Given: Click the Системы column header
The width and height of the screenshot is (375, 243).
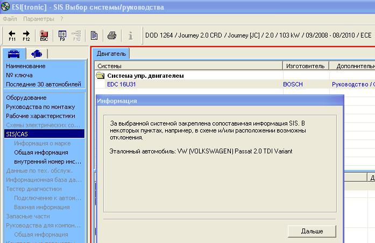Looking at the screenshot, I should click(x=188, y=66).
